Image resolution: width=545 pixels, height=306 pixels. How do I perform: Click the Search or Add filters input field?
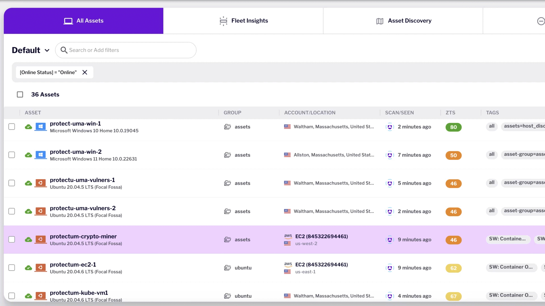tap(126, 50)
